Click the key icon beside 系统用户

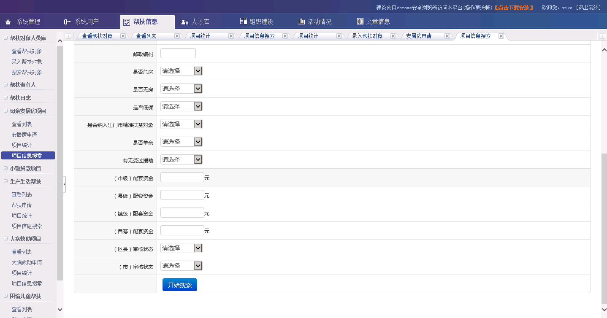pyautogui.click(x=67, y=22)
